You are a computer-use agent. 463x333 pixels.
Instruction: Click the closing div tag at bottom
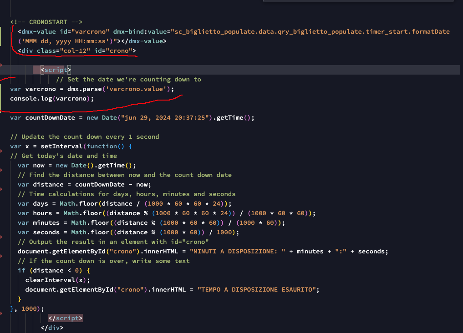(x=52, y=328)
